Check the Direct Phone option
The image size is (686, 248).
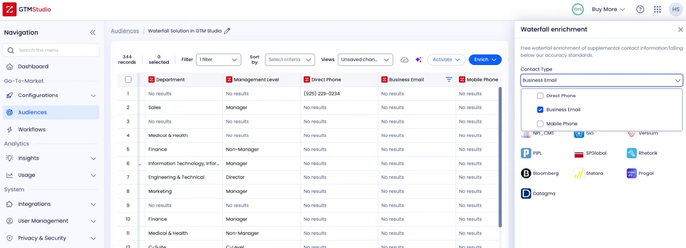540,96
